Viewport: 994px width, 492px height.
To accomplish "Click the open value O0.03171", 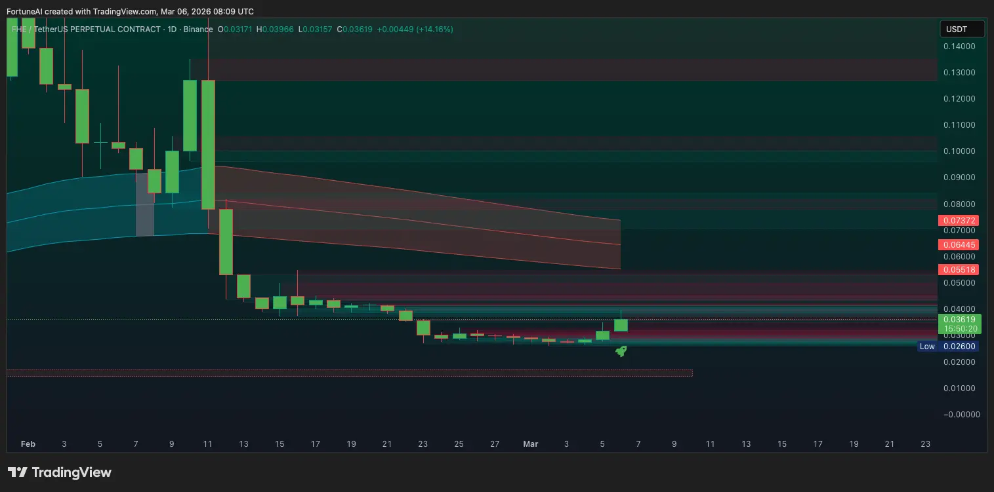I will click(236, 29).
